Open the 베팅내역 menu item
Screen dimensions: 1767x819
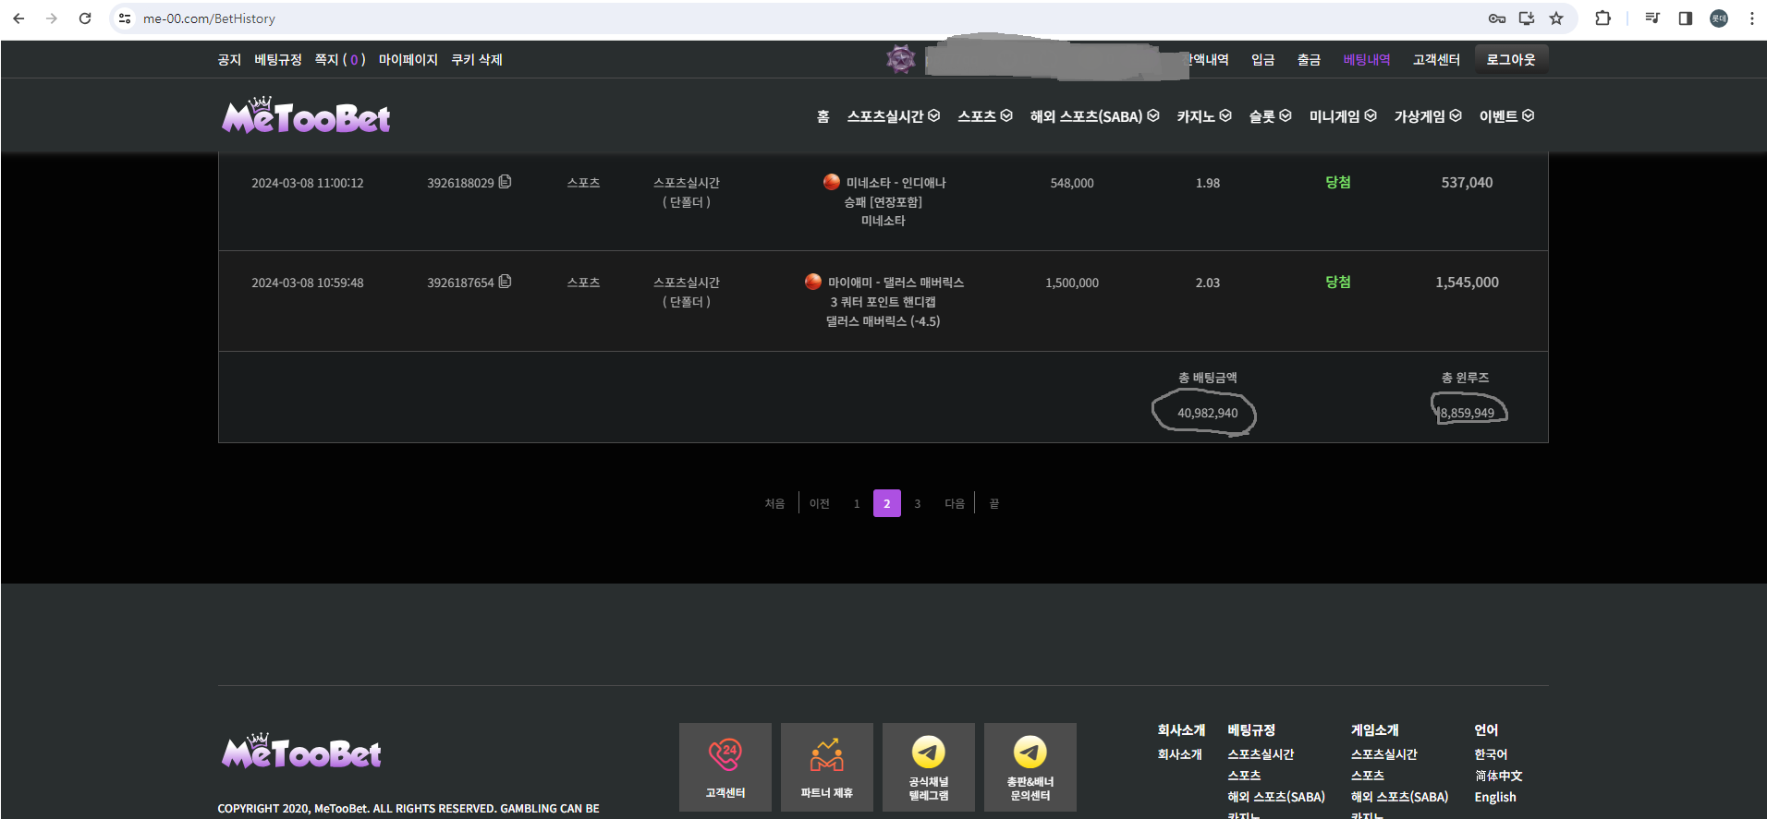tap(1366, 60)
